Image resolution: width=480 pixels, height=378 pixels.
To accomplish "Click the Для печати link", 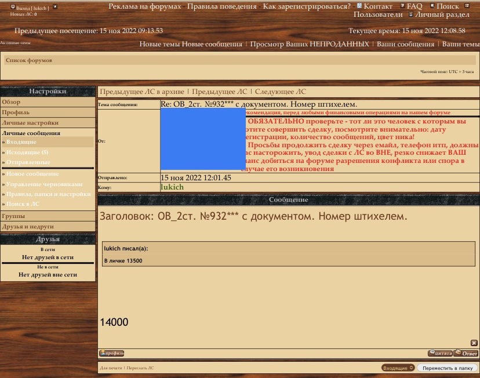I will point(111,368).
